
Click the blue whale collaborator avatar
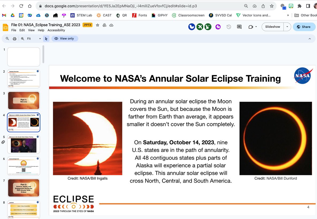[x=192, y=27]
